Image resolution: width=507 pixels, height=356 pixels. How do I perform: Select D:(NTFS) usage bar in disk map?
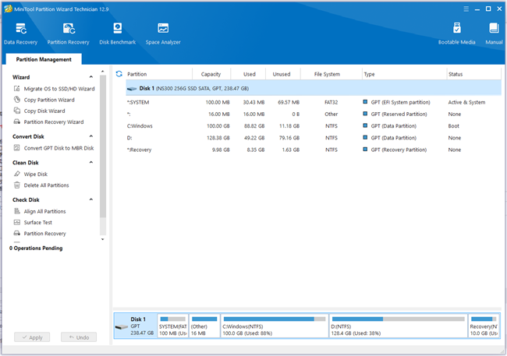(x=398, y=319)
